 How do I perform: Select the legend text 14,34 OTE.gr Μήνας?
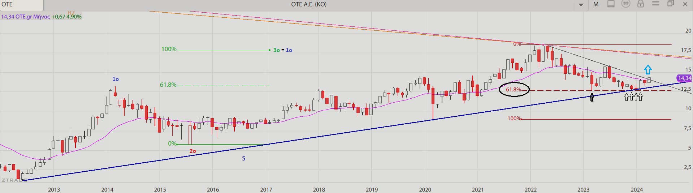click(x=25, y=17)
